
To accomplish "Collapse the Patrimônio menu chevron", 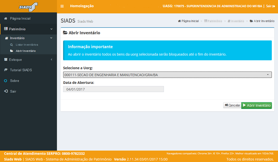I will pos(51,29).
